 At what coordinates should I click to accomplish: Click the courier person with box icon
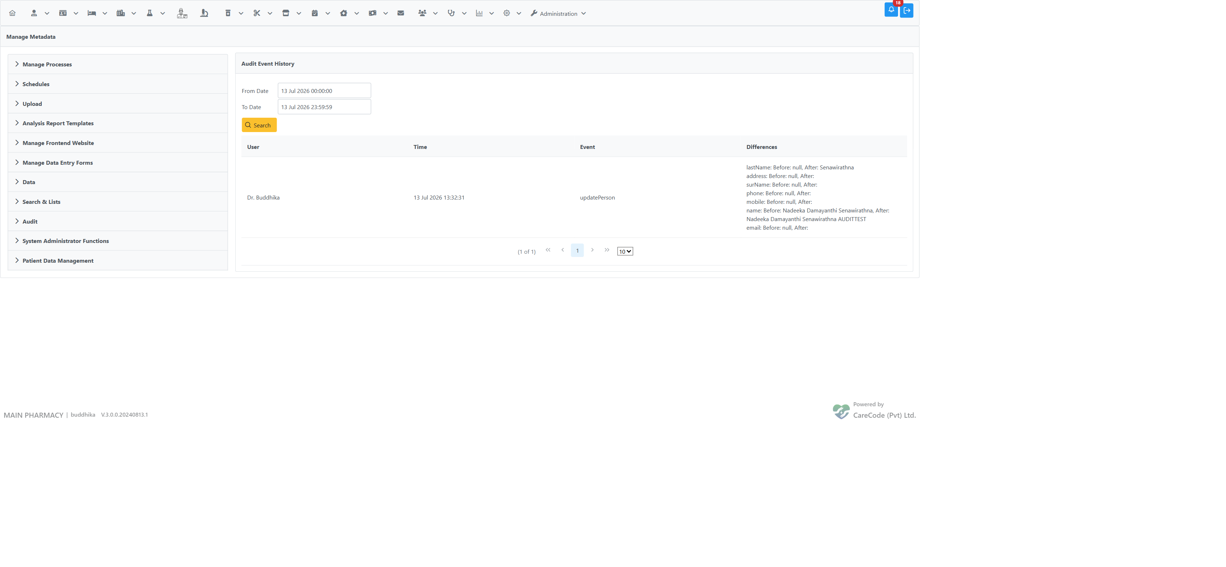182,13
